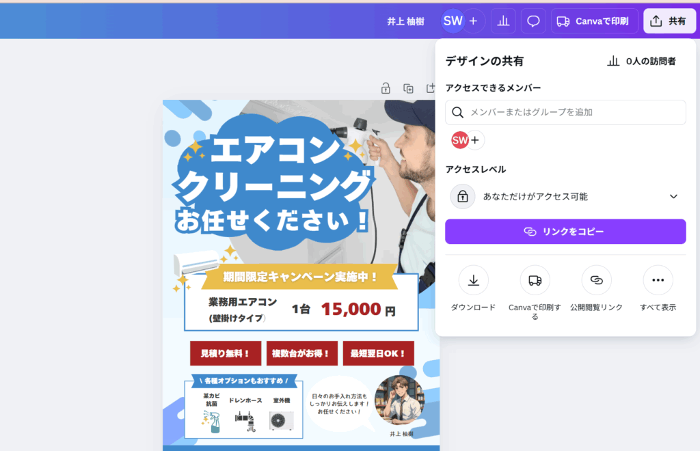Viewport: 700px width, 451px height.
Task: Add collaborator plus next to SW avatar in header
Action: coord(474,21)
